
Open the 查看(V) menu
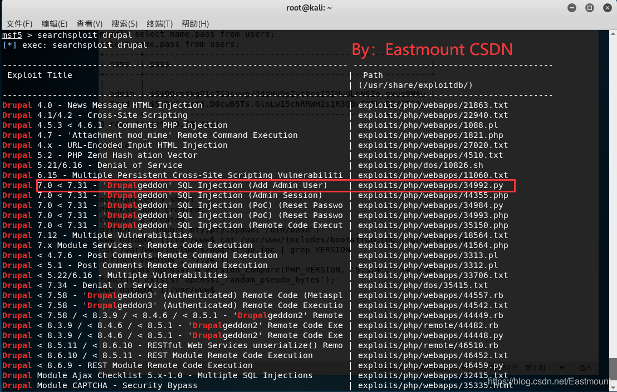pos(89,24)
